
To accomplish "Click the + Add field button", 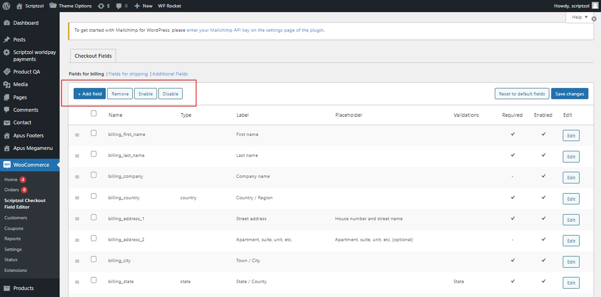I will point(89,94).
